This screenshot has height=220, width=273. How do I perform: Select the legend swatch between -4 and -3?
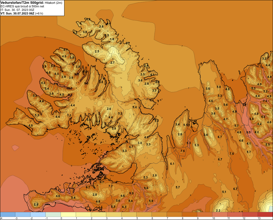(x=8, y=215)
